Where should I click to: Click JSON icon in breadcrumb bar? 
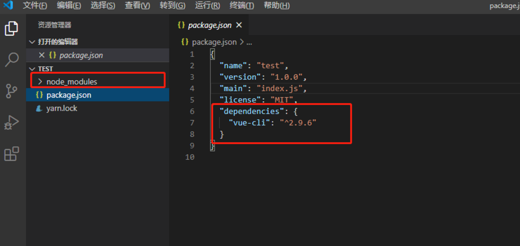click(x=185, y=42)
